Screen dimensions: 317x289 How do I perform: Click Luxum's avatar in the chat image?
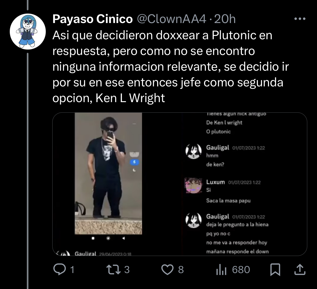coord(193,186)
